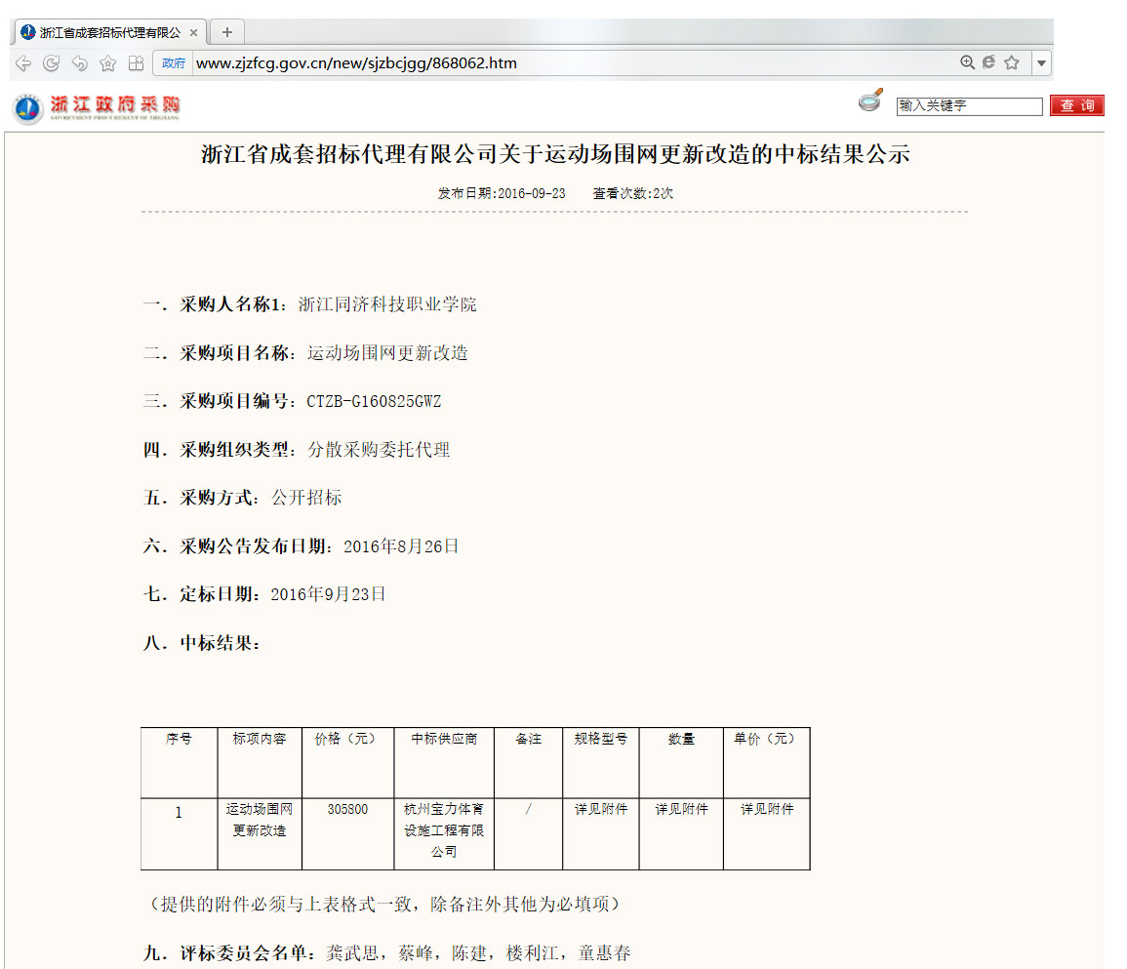1127x969 pixels.
Task: Click the 浙江政府采购 site logo
Action: pos(97,105)
